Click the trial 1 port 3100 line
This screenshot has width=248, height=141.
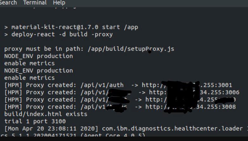35,121
